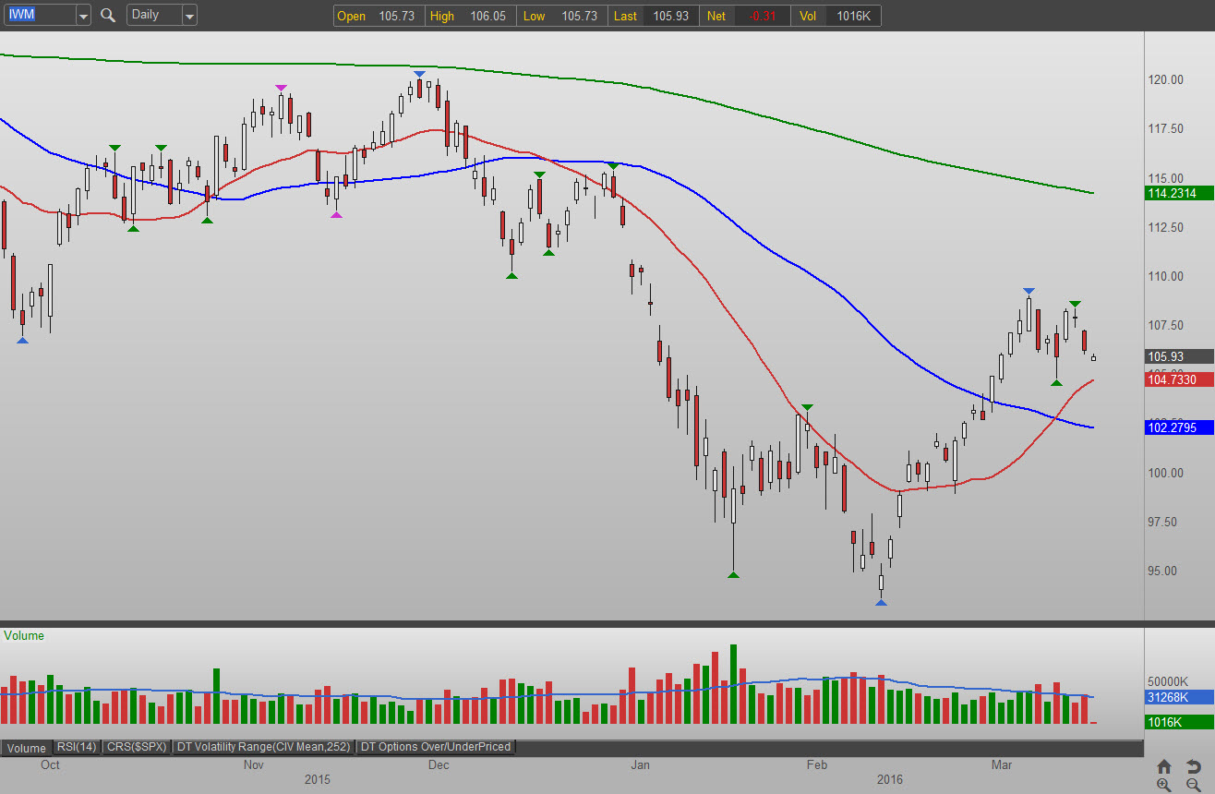Click the Dec label on the date axis
The height and width of the screenshot is (794, 1215).
[439, 764]
